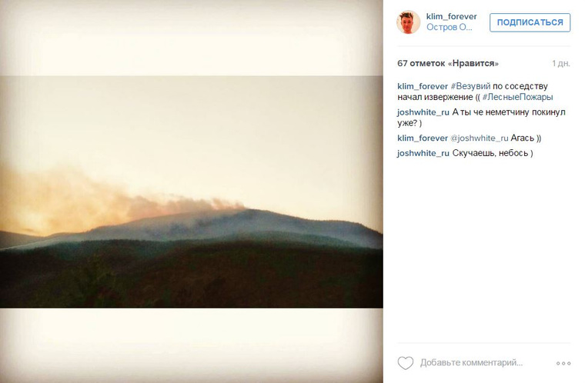Open the @joshwhite_ru mention in the reply

coord(479,138)
